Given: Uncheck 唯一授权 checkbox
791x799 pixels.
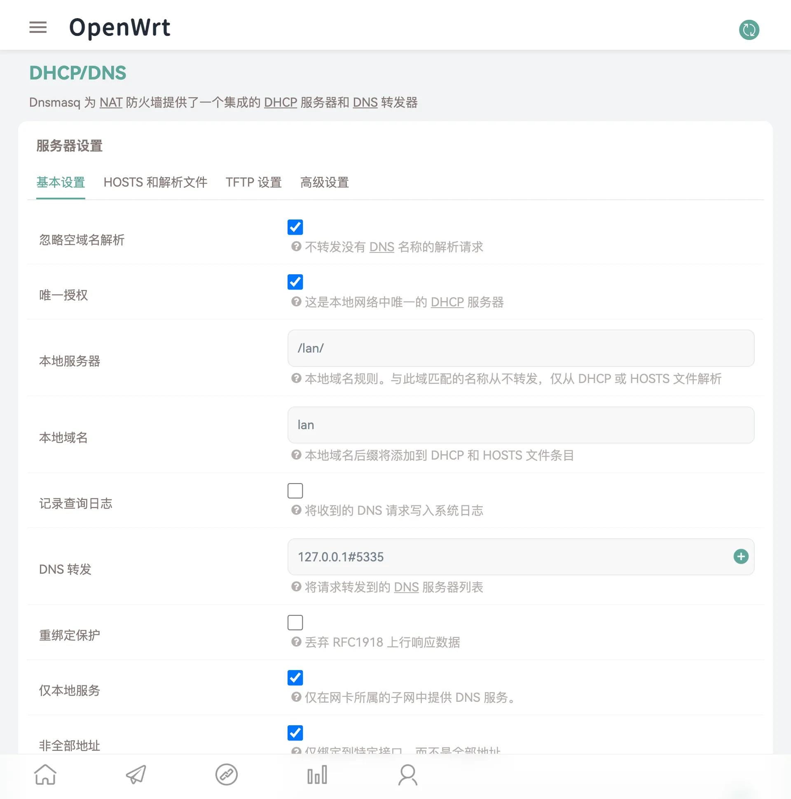Looking at the screenshot, I should click(295, 282).
